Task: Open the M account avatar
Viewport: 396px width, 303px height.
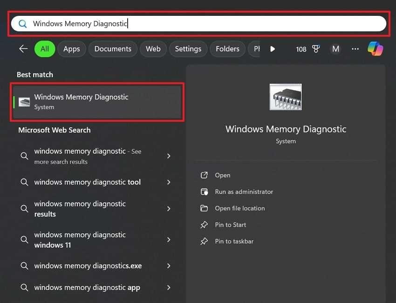Action: point(335,49)
